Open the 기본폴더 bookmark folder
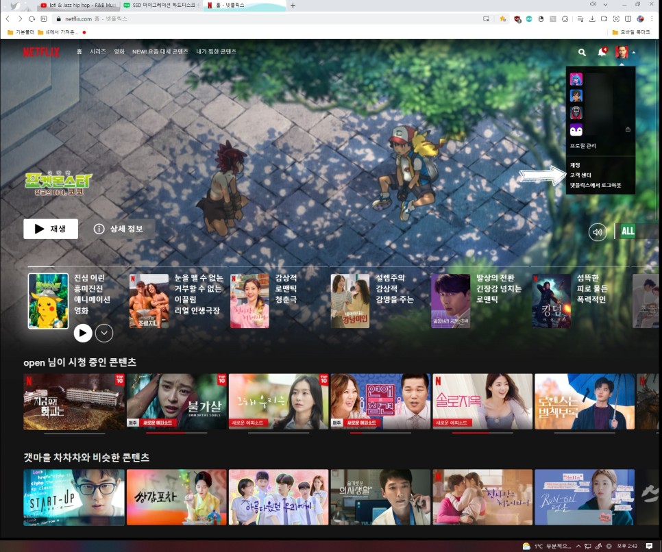 21,32
